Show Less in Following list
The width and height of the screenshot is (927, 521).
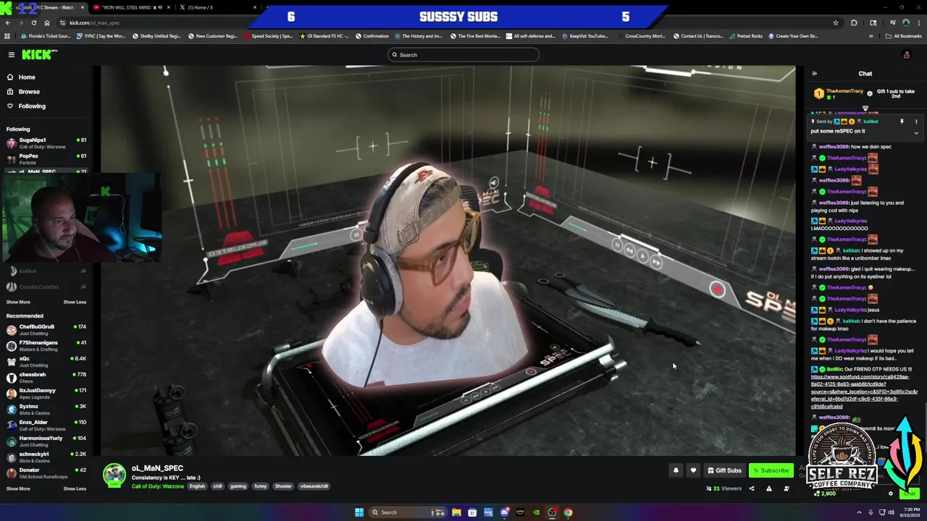pos(75,302)
